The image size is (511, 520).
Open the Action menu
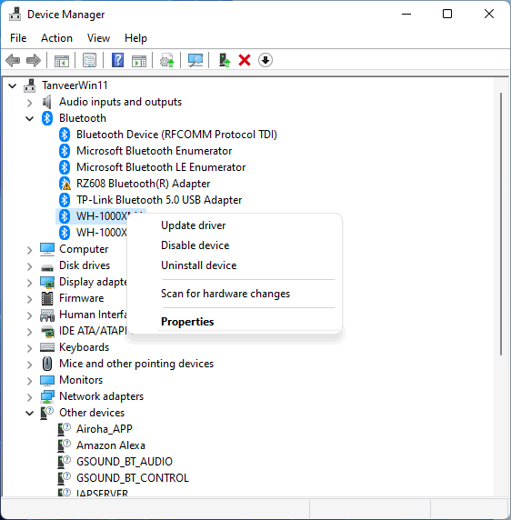pos(56,38)
